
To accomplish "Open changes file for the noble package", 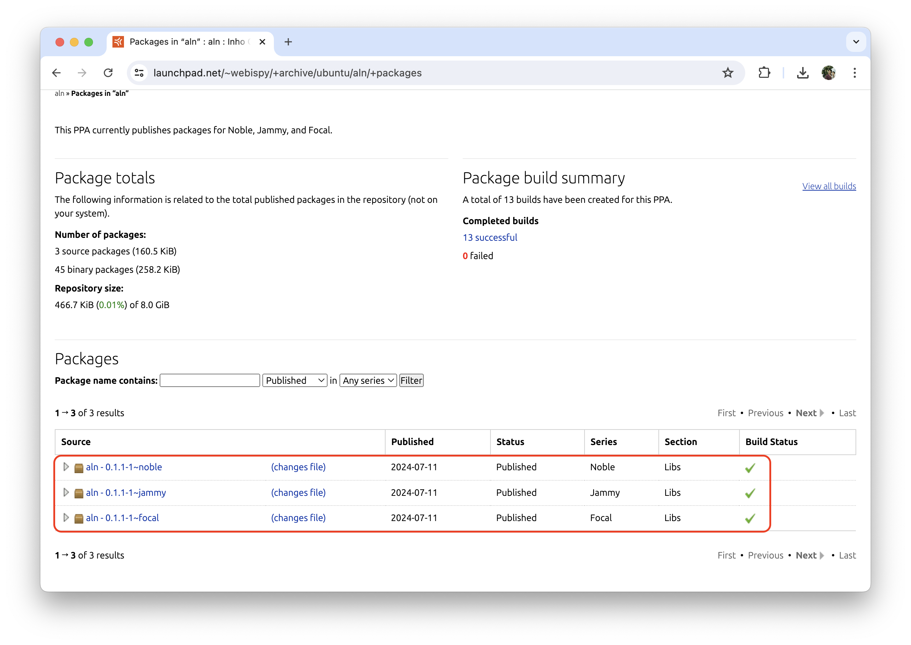I will click(x=298, y=467).
